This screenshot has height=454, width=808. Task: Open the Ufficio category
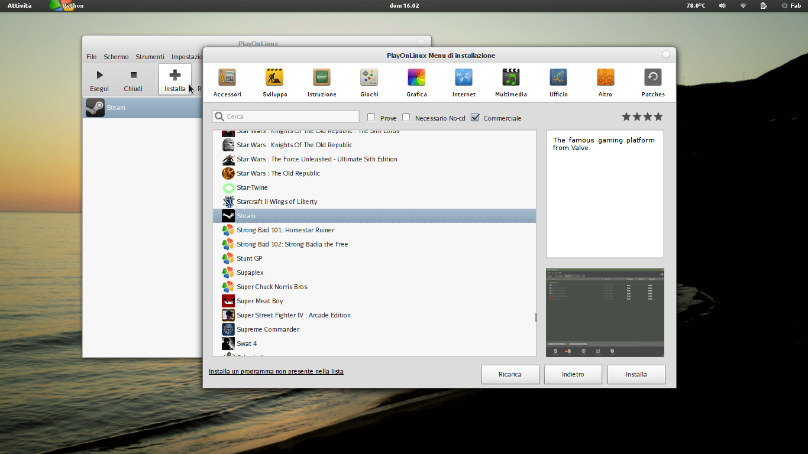click(x=558, y=83)
